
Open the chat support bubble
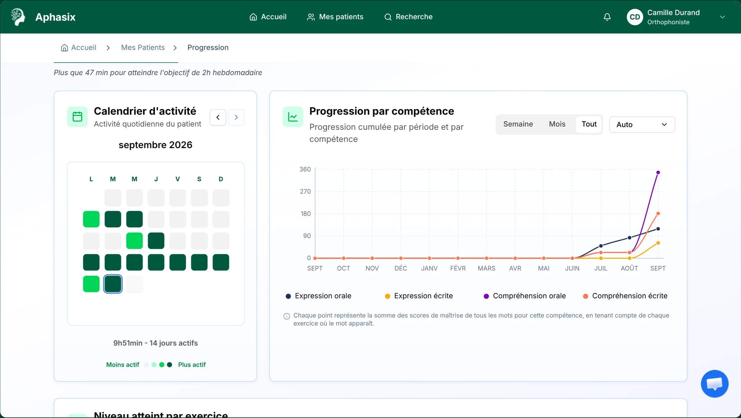click(714, 383)
